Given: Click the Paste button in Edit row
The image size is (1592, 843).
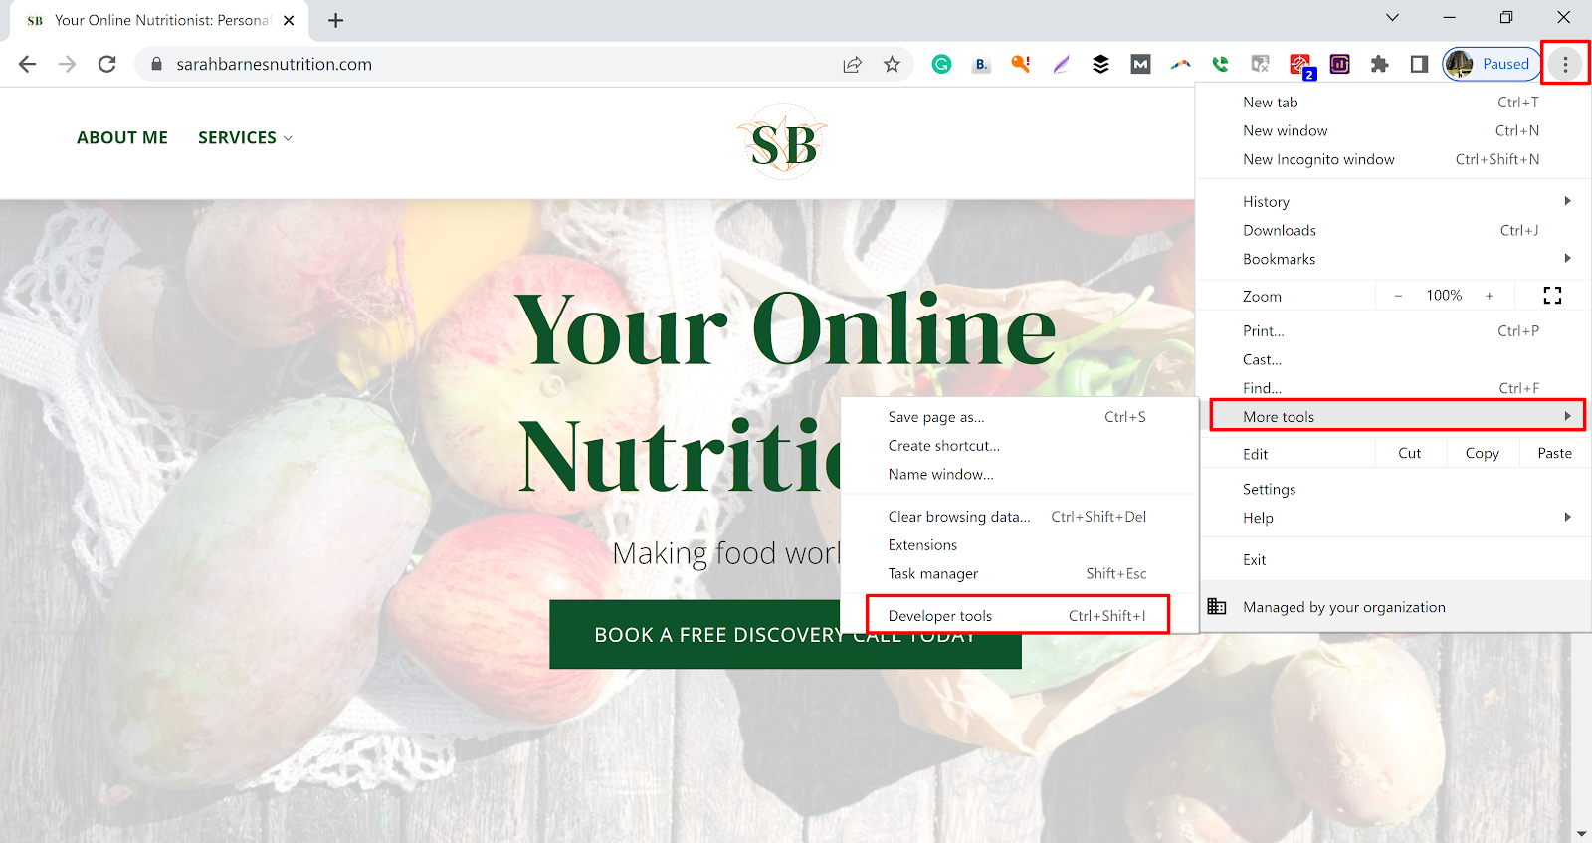Looking at the screenshot, I should point(1554,453).
